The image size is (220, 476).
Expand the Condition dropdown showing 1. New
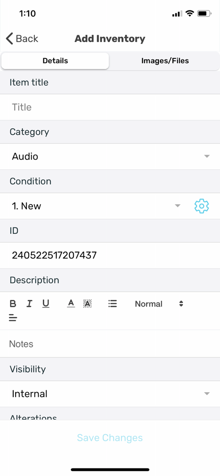[x=94, y=206]
